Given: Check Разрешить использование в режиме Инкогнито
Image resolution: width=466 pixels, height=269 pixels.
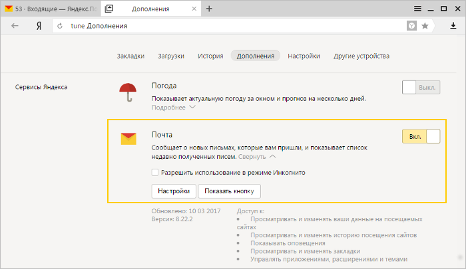Looking at the screenshot, I should (155, 172).
